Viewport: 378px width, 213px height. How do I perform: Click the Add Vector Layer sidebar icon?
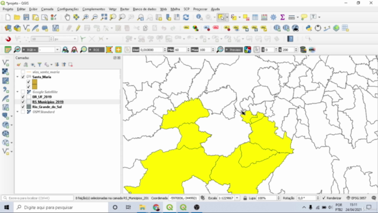tap(5, 63)
